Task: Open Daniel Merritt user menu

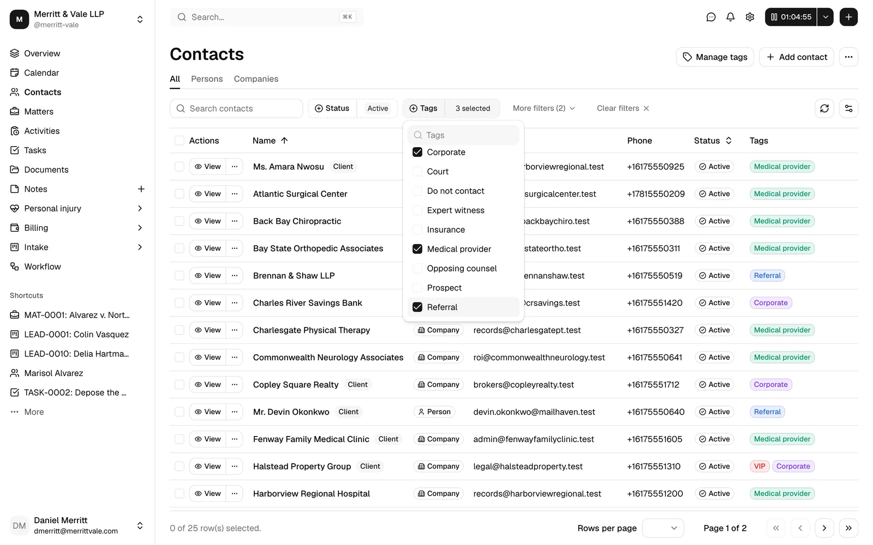Action: [77, 525]
